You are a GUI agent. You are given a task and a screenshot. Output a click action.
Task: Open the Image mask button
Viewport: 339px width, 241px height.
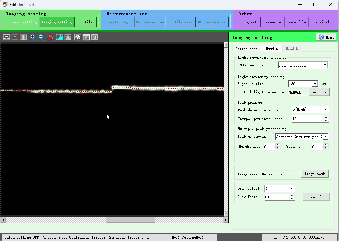(314, 174)
